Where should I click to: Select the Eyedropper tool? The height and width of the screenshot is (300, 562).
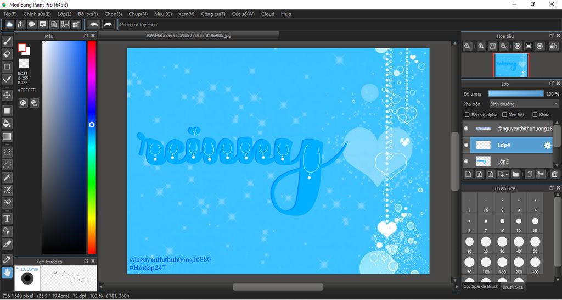(7, 259)
